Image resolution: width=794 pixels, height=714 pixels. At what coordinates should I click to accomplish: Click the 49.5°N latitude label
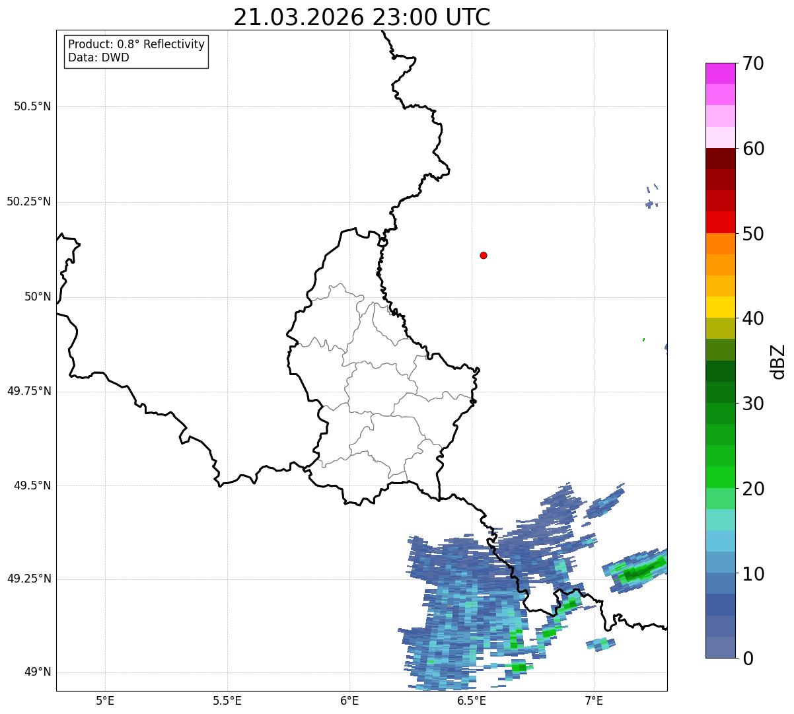coord(32,485)
